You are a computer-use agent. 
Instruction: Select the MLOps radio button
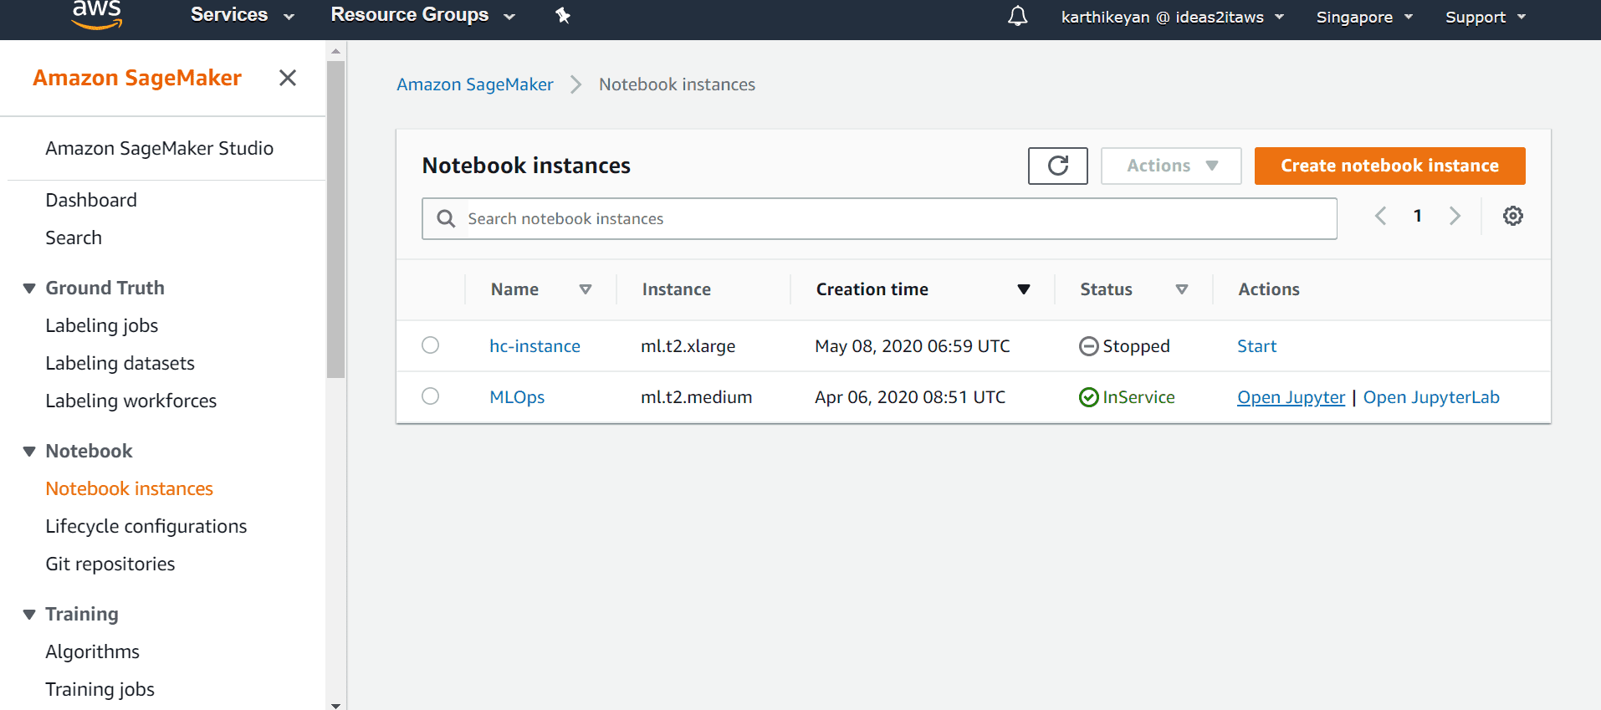(430, 396)
